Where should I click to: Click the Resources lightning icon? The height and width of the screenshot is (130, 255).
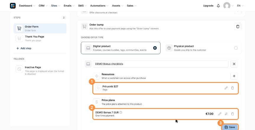coord(97,76)
